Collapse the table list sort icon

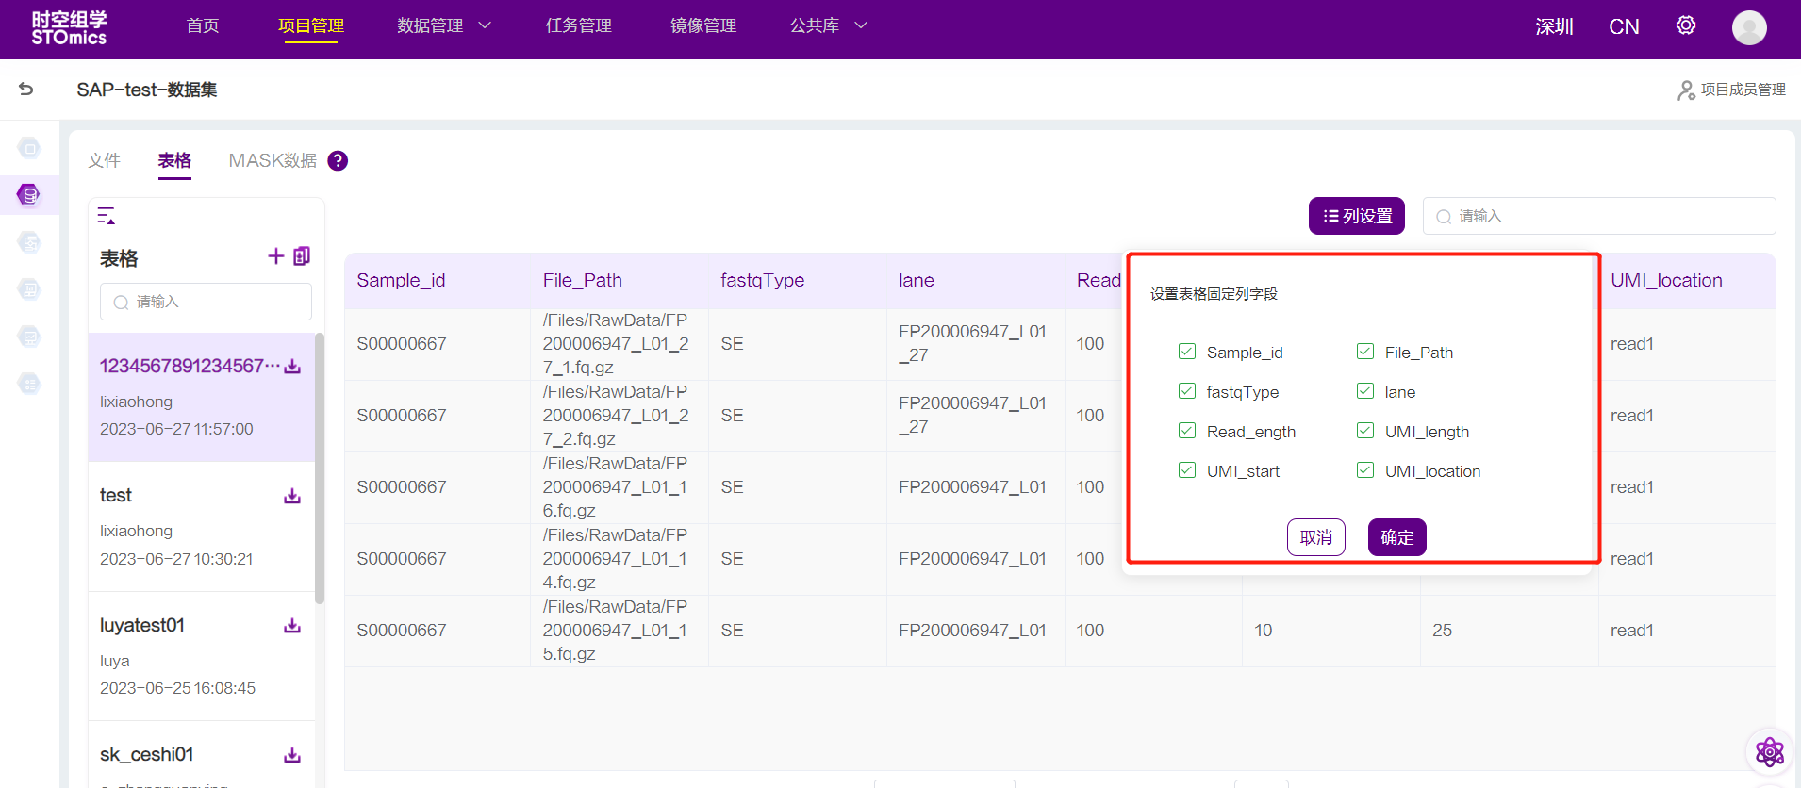[x=107, y=216]
